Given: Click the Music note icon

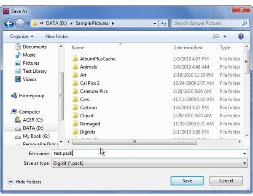Looking at the screenshot, I should (18, 55).
